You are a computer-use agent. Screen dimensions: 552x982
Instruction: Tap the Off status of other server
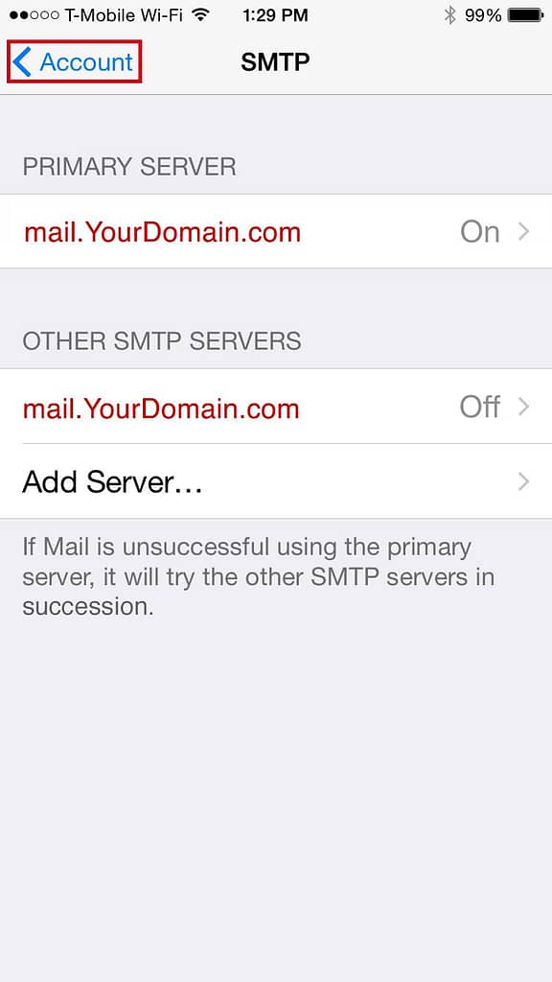[x=480, y=407]
